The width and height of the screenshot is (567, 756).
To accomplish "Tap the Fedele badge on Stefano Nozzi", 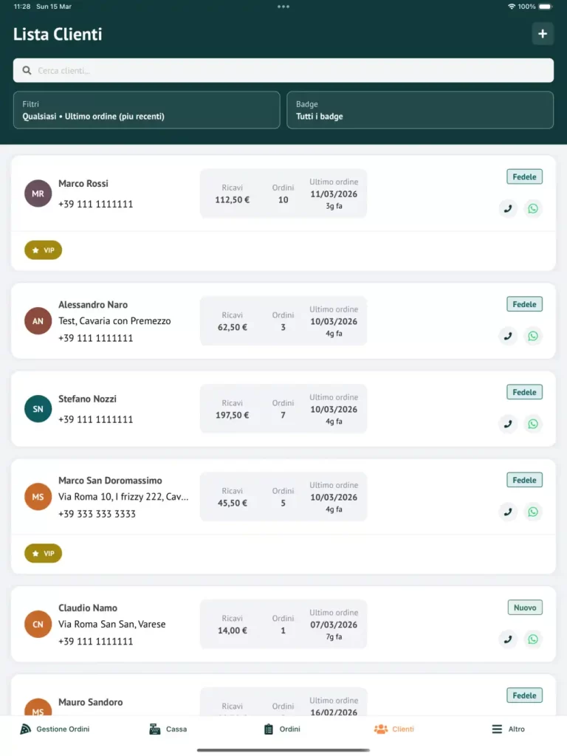I will (x=524, y=392).
